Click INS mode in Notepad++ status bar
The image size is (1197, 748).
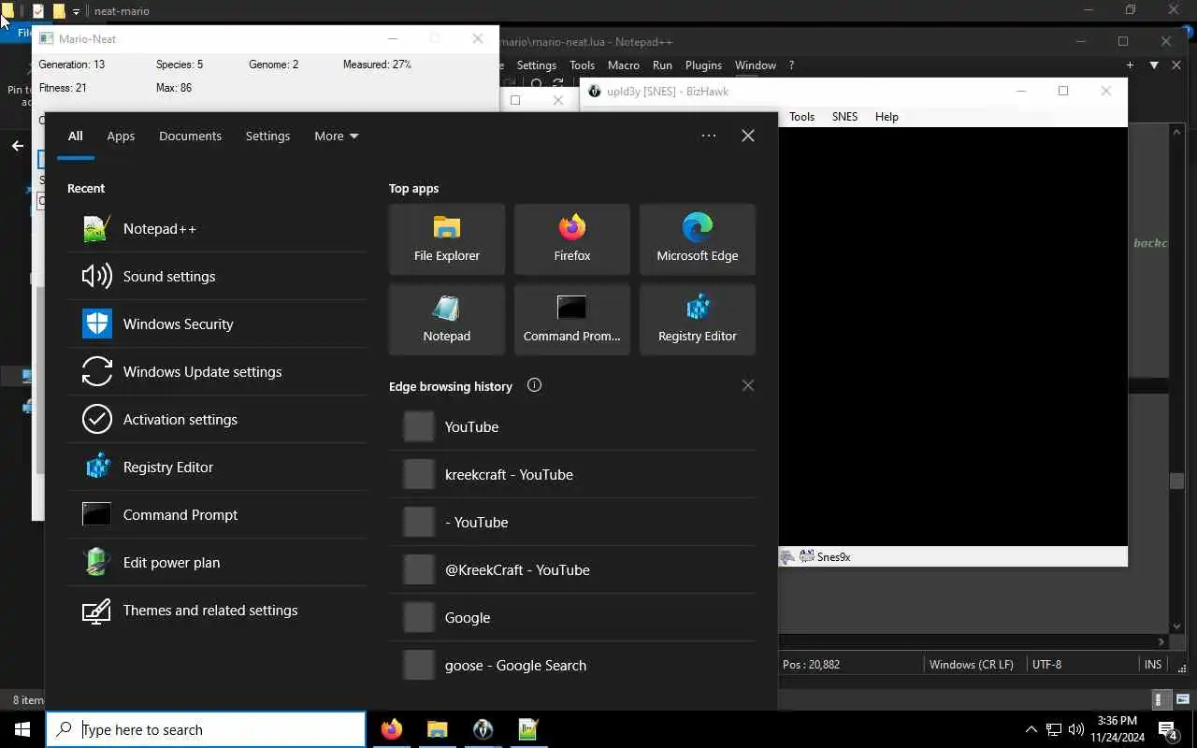1153,665
